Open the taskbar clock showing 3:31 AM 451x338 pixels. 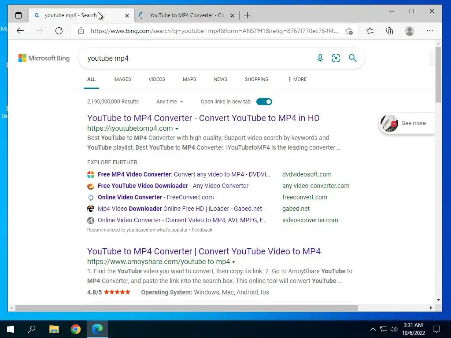coord(413,329)
